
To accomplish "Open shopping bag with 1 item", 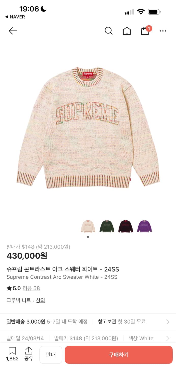I will pyautogui.click(x=146, y=30).
